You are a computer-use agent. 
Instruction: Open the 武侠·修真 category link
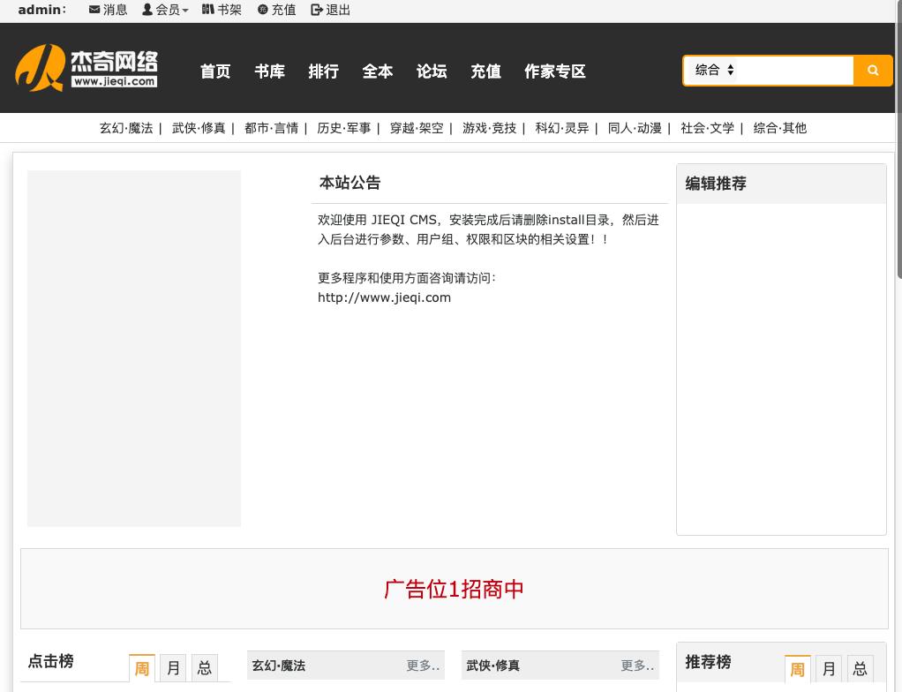click(x=199, y=128)
